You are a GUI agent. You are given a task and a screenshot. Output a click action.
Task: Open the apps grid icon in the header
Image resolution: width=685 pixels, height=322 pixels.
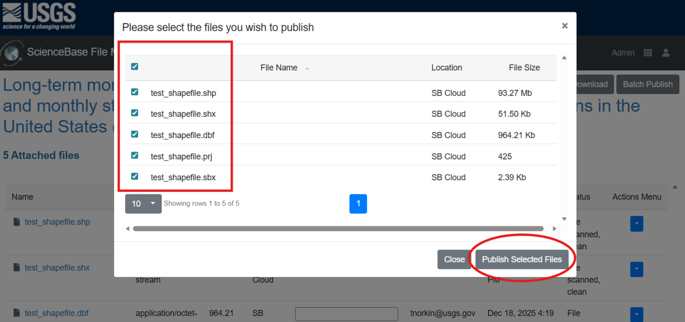(x=647, y=53)
